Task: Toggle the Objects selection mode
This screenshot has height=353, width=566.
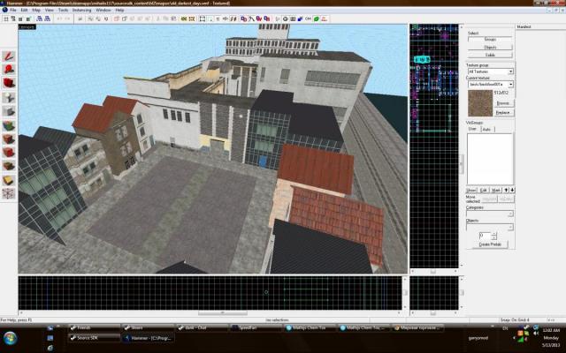Action: point(490,47)
